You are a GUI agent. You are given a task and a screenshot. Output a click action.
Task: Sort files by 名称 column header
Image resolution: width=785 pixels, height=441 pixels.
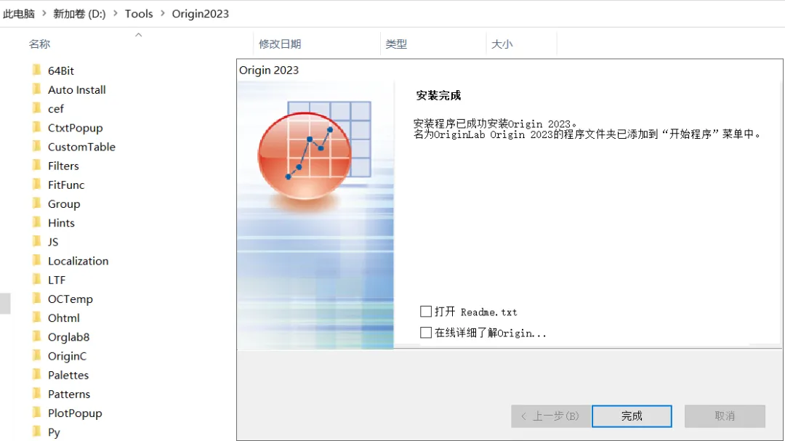[39, 44]
